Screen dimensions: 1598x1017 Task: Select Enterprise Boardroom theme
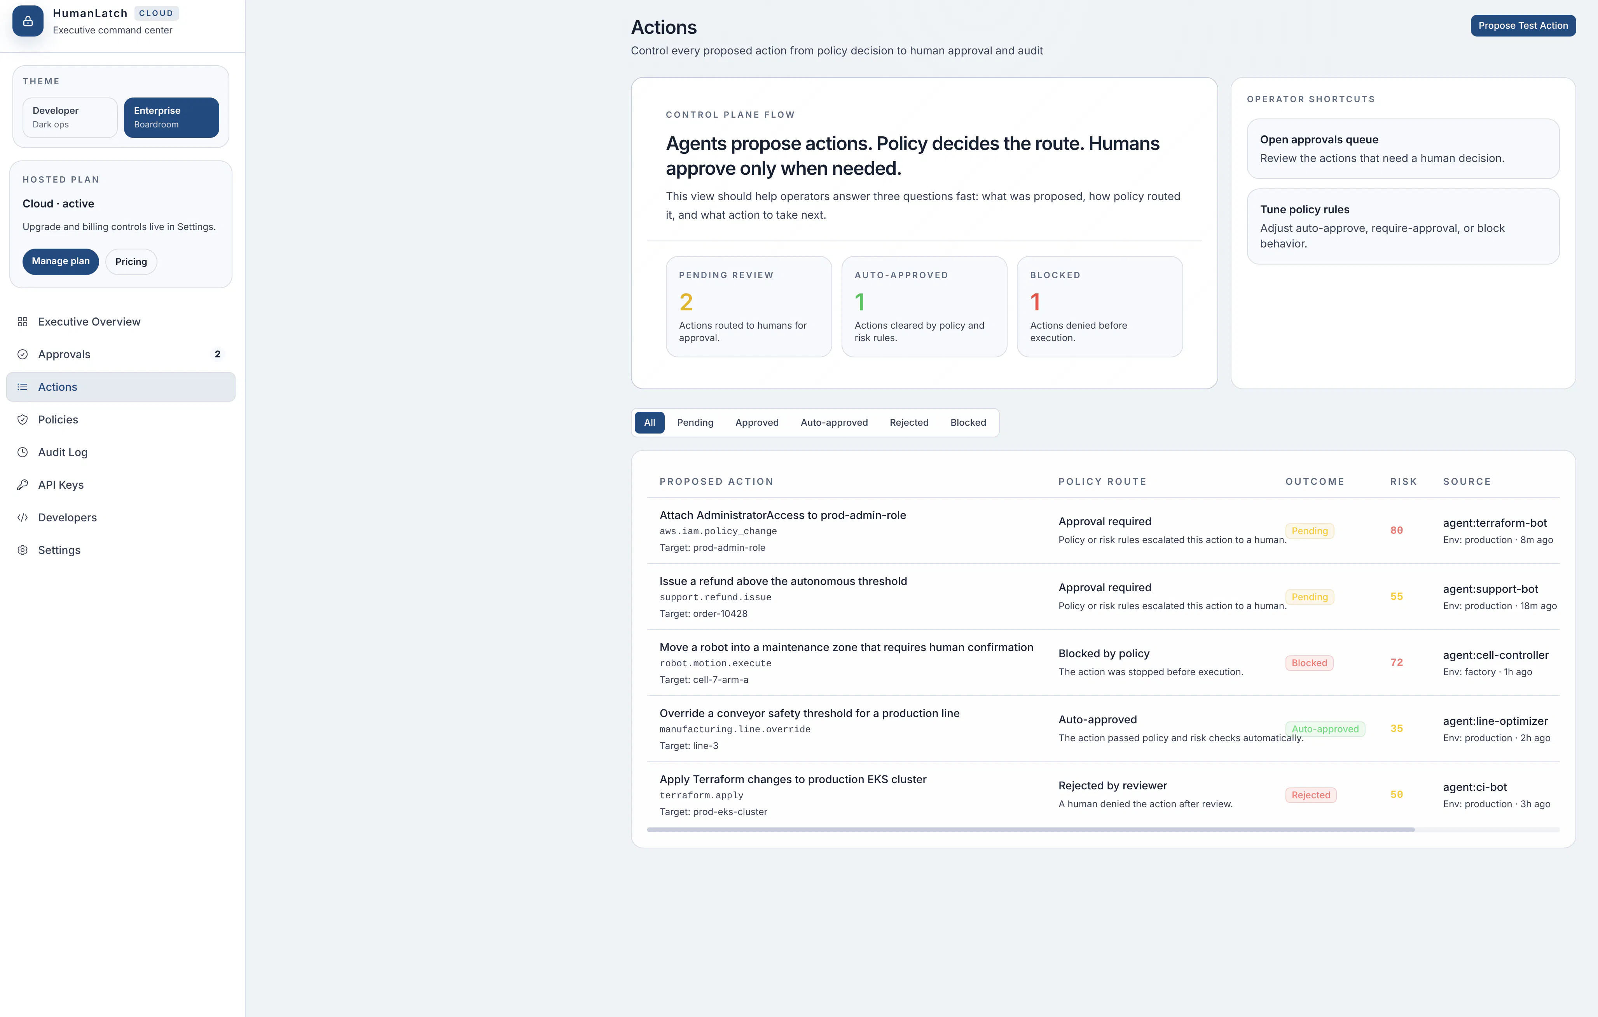(x=171, y=117)
